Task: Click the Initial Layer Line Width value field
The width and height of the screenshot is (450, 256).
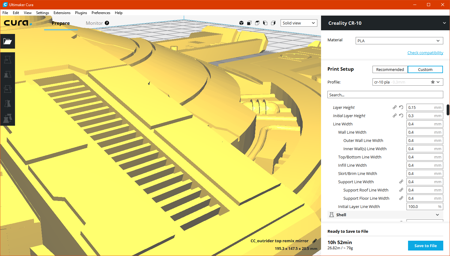Action: coord(425,206)
